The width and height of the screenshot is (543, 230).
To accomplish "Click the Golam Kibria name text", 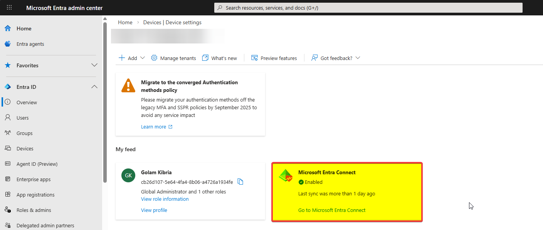I will [x=156, y=172].
